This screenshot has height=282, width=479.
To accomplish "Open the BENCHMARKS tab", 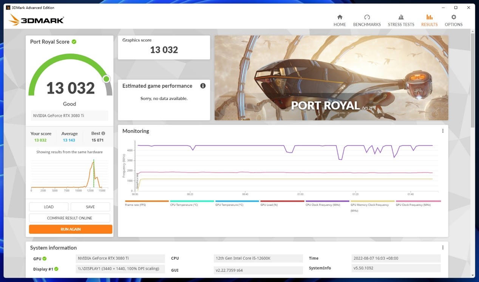I will point(367,20).
